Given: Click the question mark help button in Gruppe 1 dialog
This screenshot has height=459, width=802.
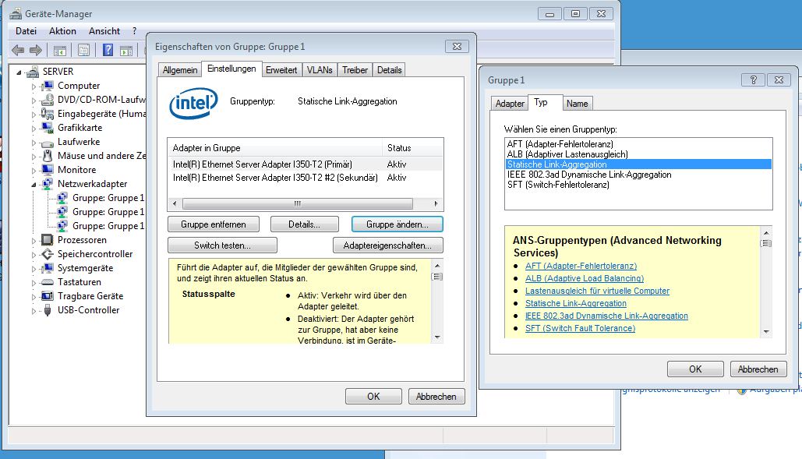Looking at the screenshot, I should (754, 79).
